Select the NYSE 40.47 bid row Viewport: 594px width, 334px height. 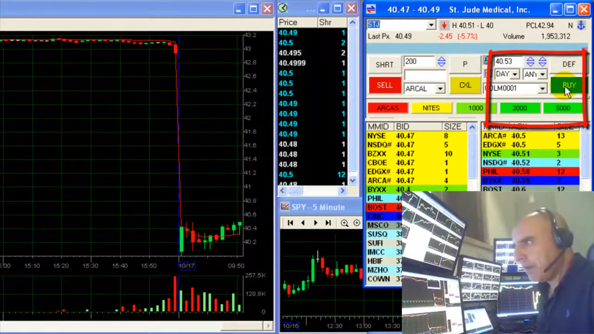[416, 136]
